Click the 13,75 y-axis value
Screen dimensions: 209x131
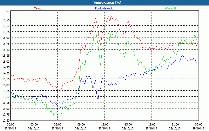coord(6,91)
